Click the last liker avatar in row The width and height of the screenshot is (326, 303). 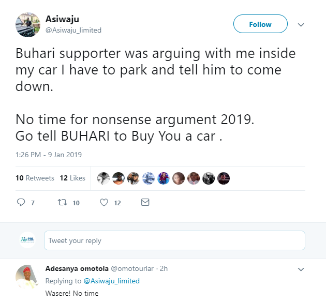(x=224, y=178)
